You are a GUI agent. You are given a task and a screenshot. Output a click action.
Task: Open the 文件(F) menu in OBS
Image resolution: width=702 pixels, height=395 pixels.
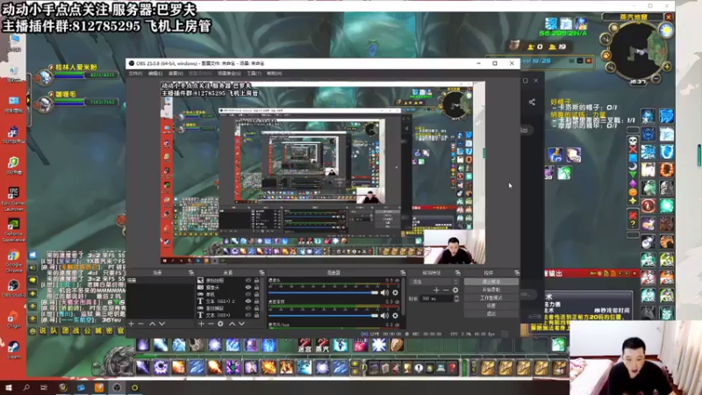[x=135, y=74]
